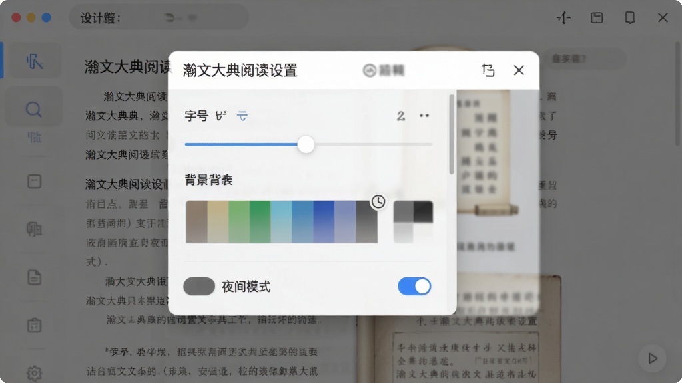Click the settings dialog's vertical scrollbar
Image resolution: width=682 pixels, height=383 pixels.
click(452, 134)
